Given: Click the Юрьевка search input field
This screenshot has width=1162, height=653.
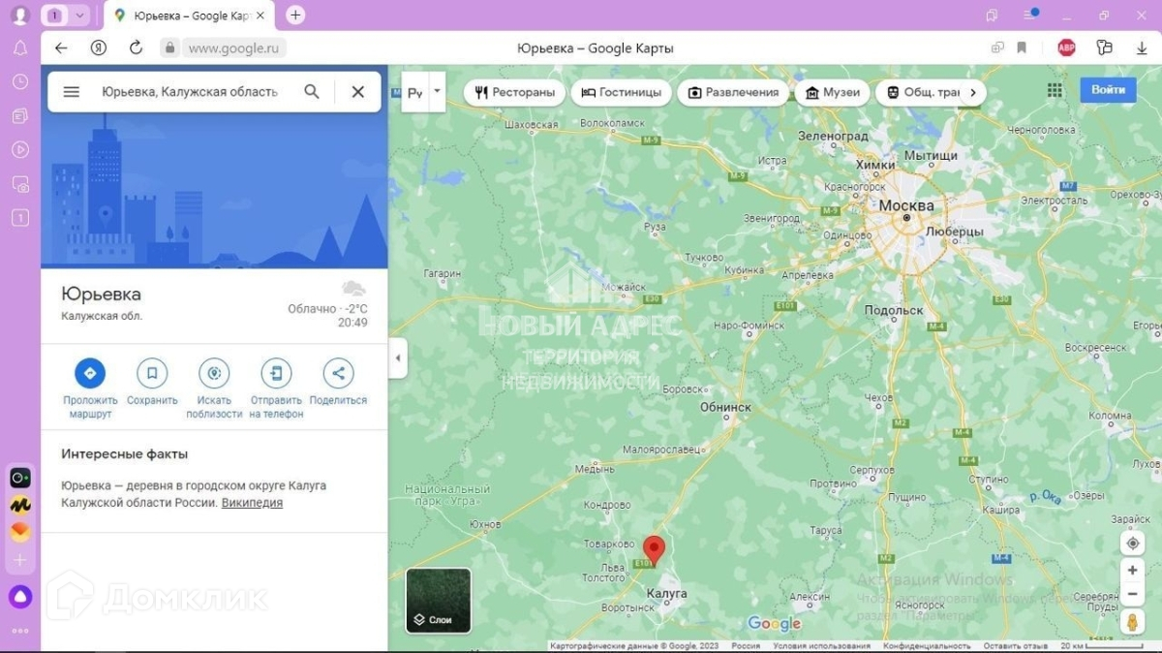Looking at the screenshot, I should click(x=190, y=92).
